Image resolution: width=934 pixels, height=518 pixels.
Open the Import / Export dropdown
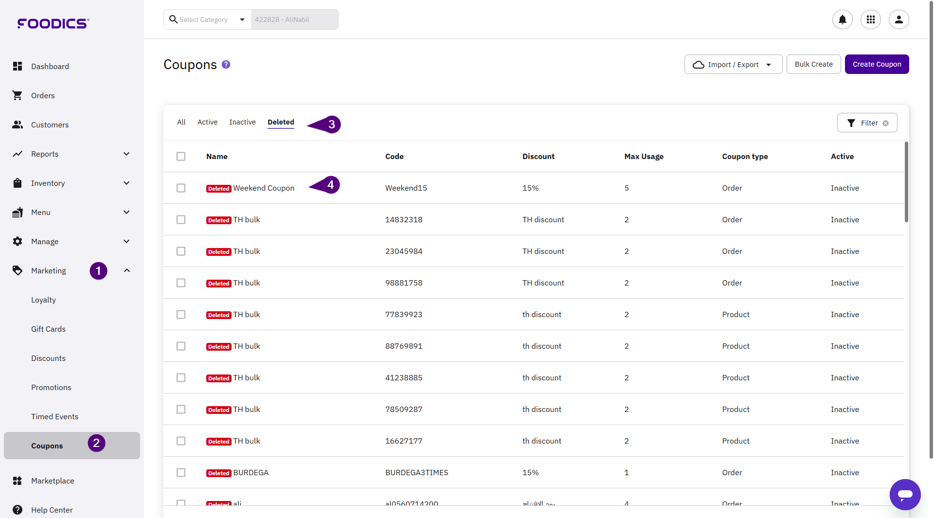[x=733, y=65]
